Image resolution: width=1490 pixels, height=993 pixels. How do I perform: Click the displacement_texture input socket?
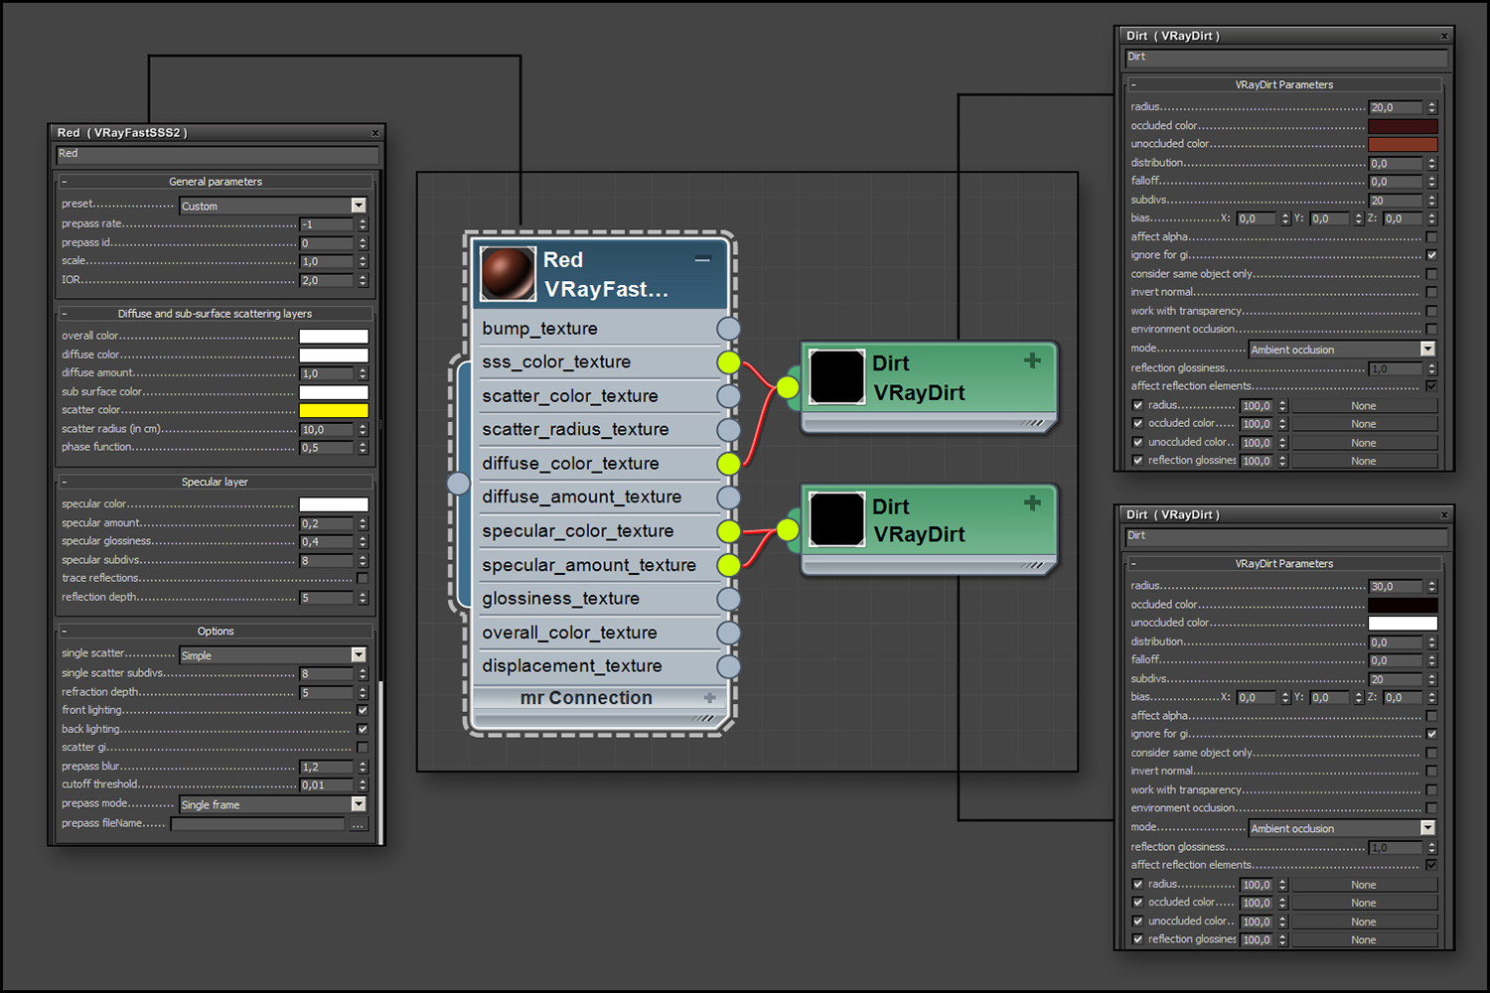click(728, 666)
